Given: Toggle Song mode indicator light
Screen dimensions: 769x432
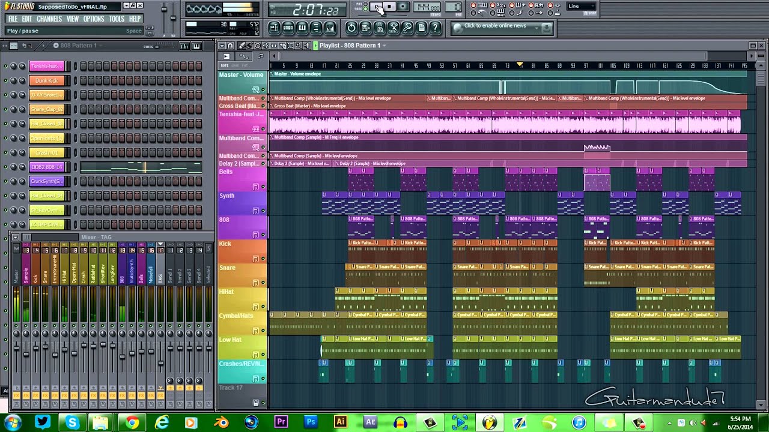Looking at the screenshot, I should [365, 8].
